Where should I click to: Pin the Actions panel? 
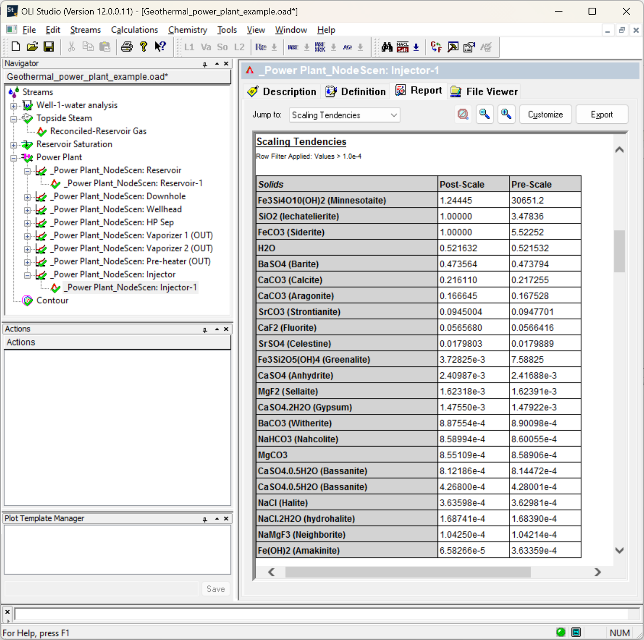point(205,329)
